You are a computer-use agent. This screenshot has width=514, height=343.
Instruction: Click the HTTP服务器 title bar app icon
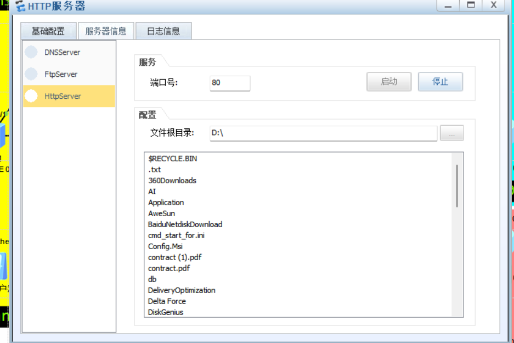pyautogui.click(x=20, y=6)
